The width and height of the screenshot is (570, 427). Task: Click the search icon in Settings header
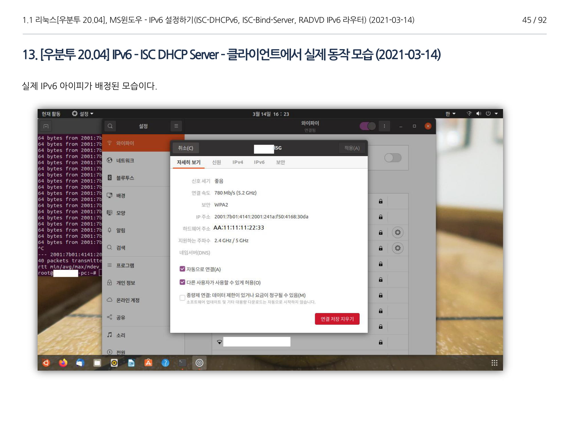click(x=110, y=126)
